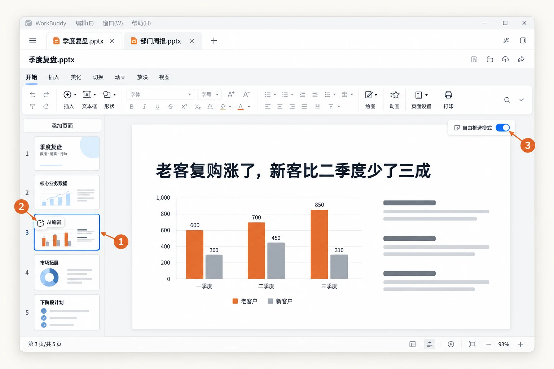Open the toolbar search magnifier

pyautogui.click(x=507, y=100)
